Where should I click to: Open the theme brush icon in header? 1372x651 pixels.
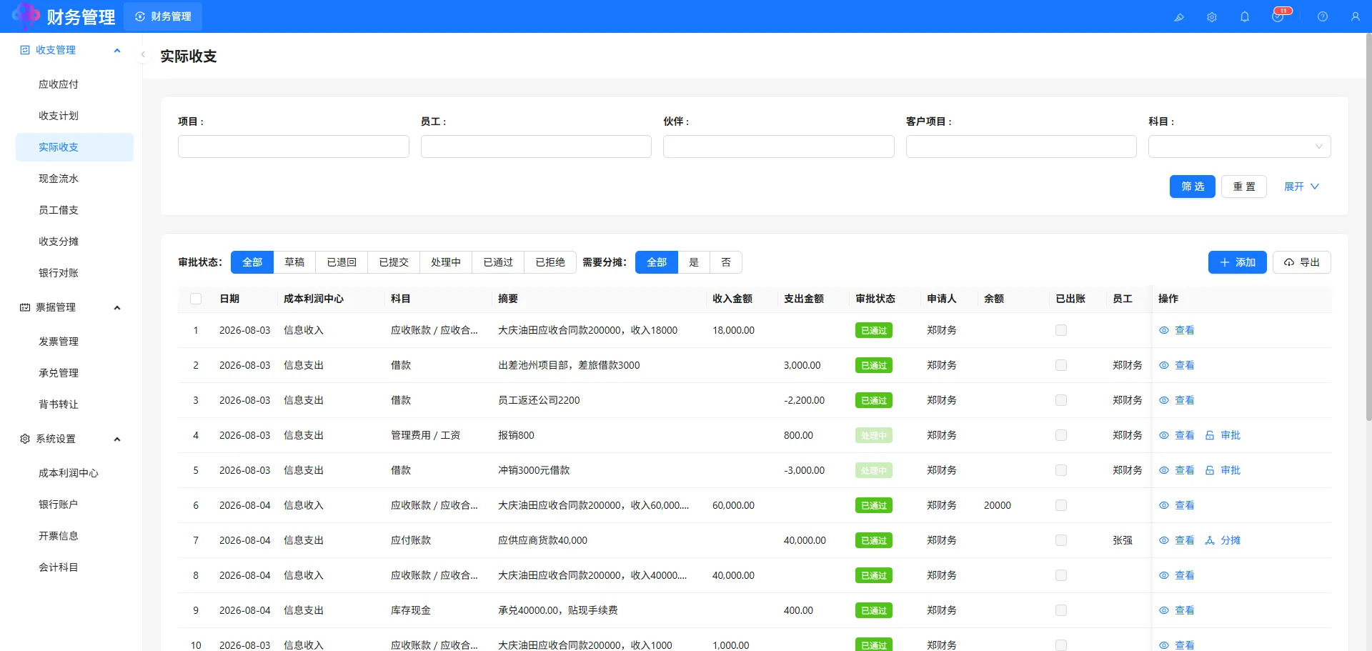[1179, 16]
